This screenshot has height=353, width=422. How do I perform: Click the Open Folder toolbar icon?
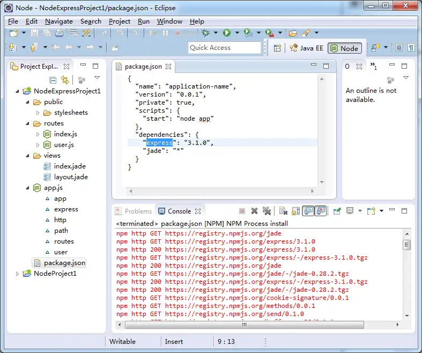point(293,33)
